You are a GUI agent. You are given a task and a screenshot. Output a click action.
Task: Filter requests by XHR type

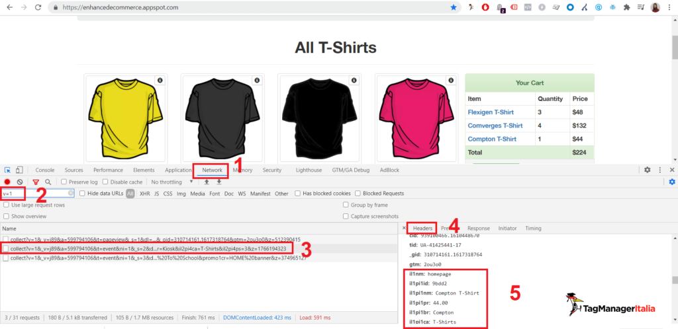pos(144,194)
